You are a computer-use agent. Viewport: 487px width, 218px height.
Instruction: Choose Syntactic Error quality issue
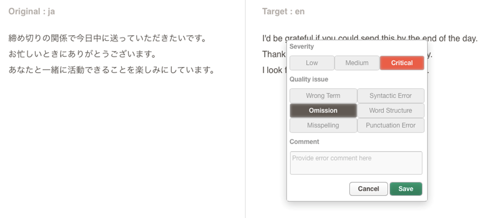pyautogui.click(x=391, y=96)
